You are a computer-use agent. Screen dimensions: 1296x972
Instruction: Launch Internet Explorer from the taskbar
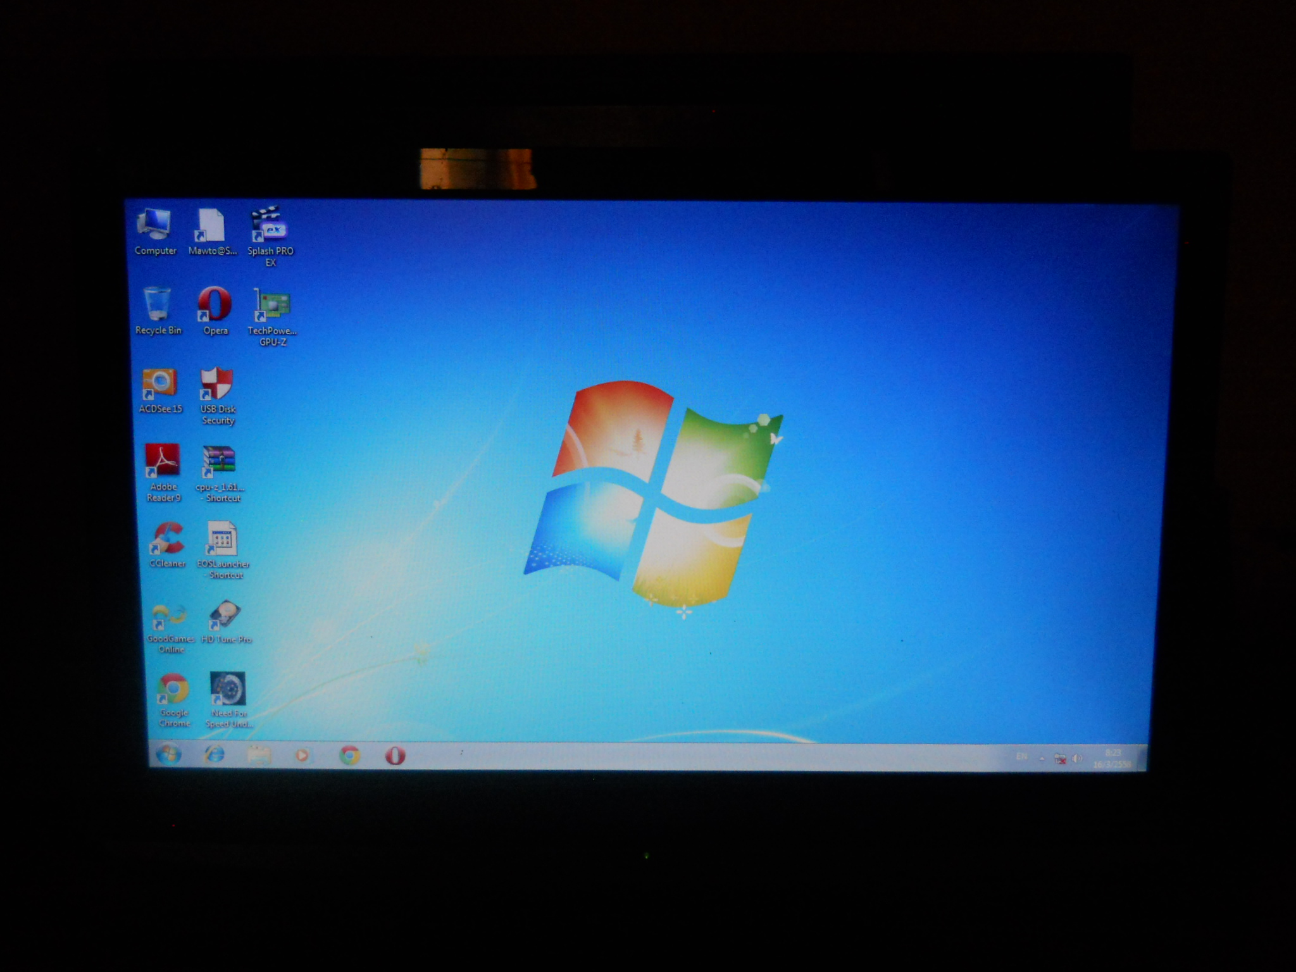215,754
